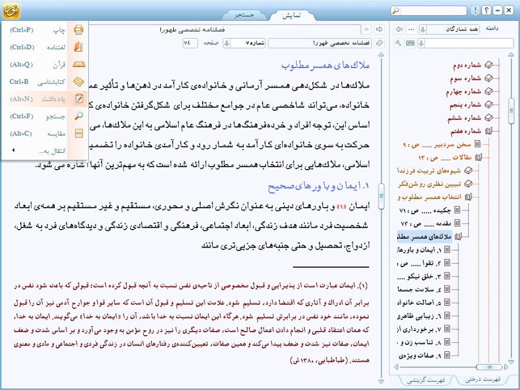Click the heading ۱. ایمان و باورهای صحیح
This screenshot has height=390, width=520.
319,186
